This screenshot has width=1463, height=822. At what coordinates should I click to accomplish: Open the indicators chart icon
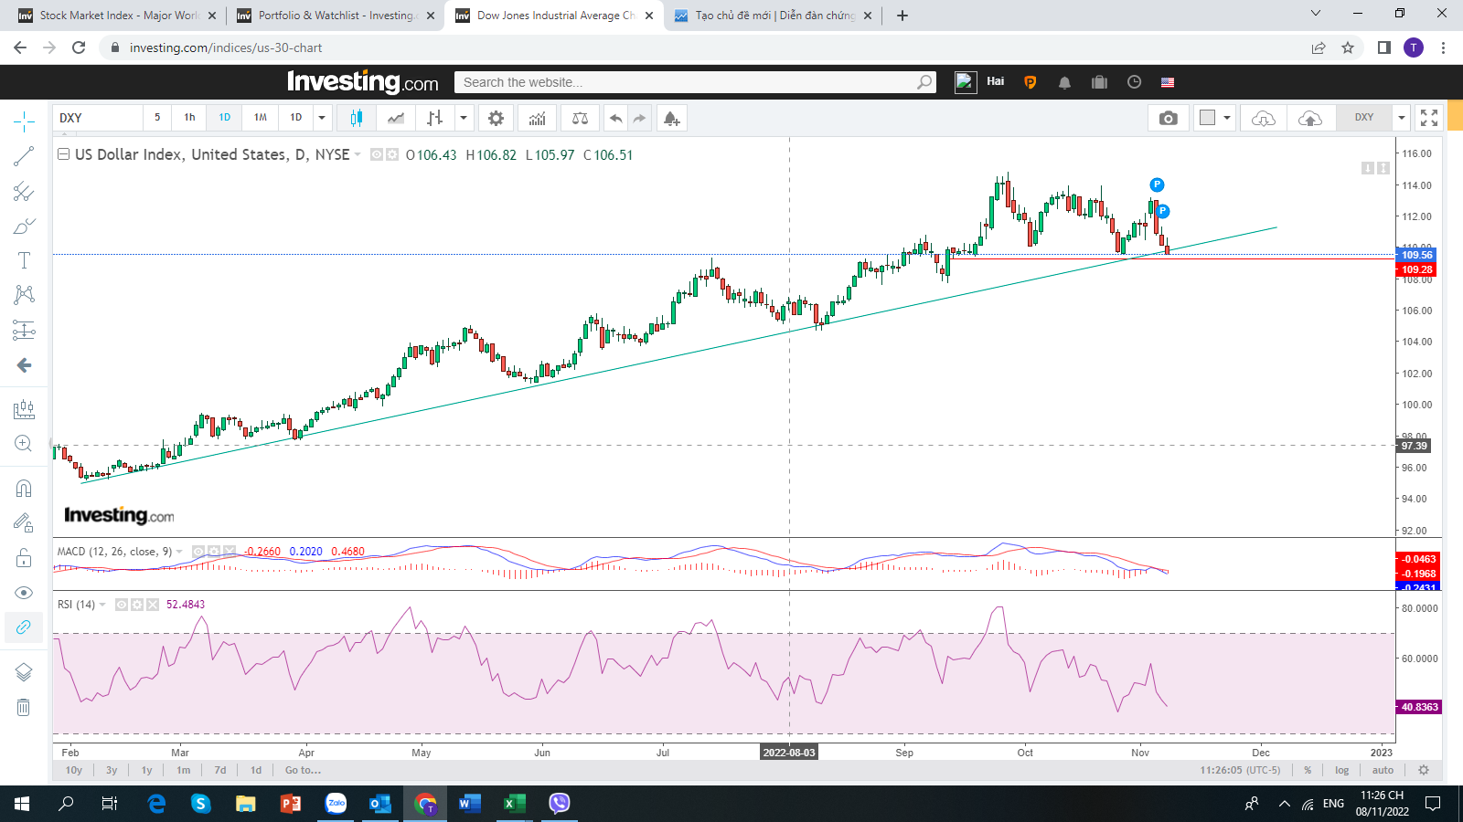click(537, 118)
